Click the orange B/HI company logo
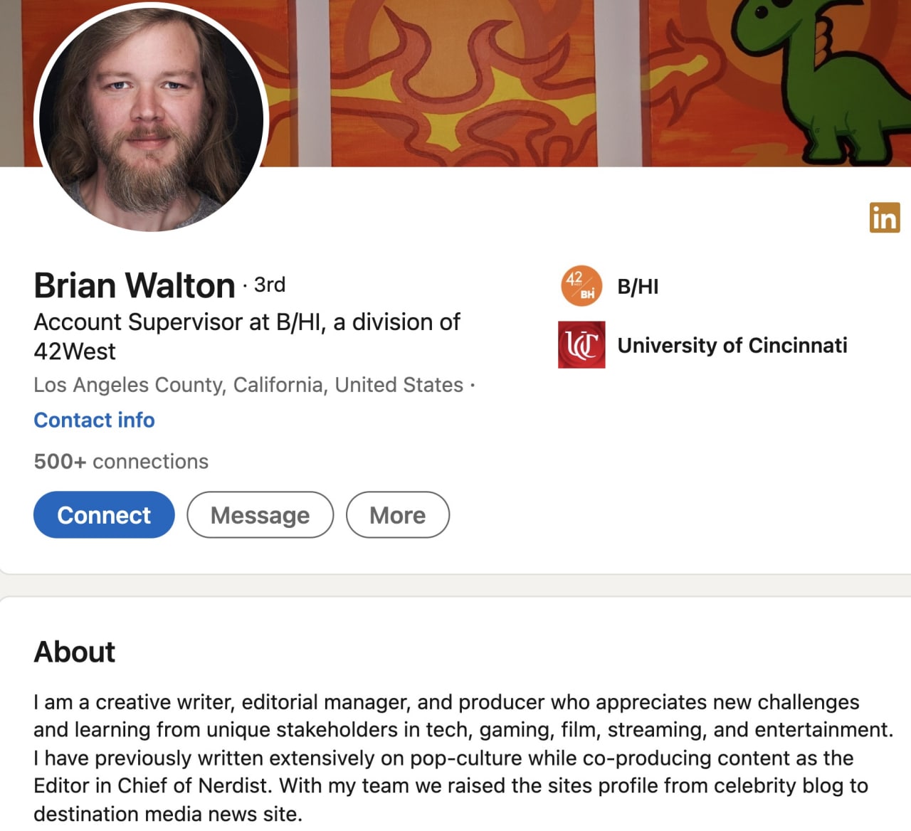Viewport: 911px width, 831px height. click(x=581, y=286)
